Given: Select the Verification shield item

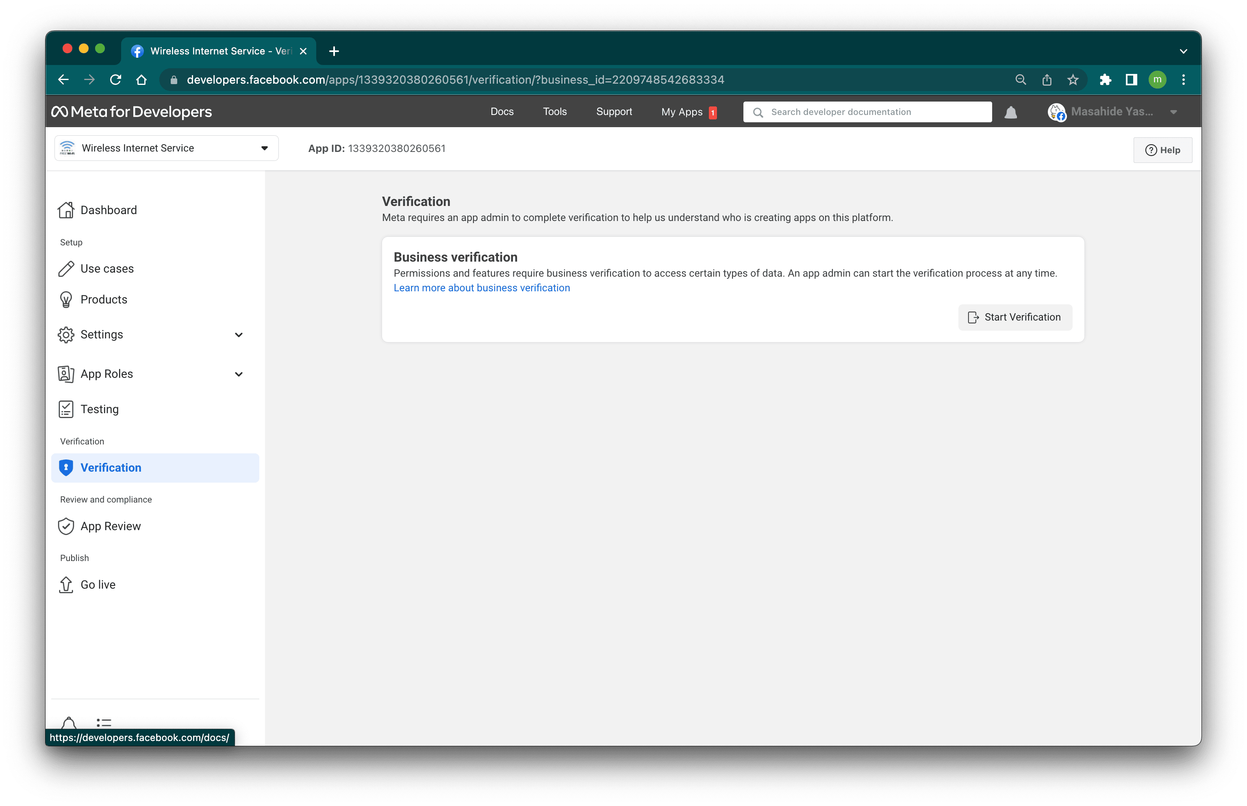Looking at the screenshot, I should (155, 467).
